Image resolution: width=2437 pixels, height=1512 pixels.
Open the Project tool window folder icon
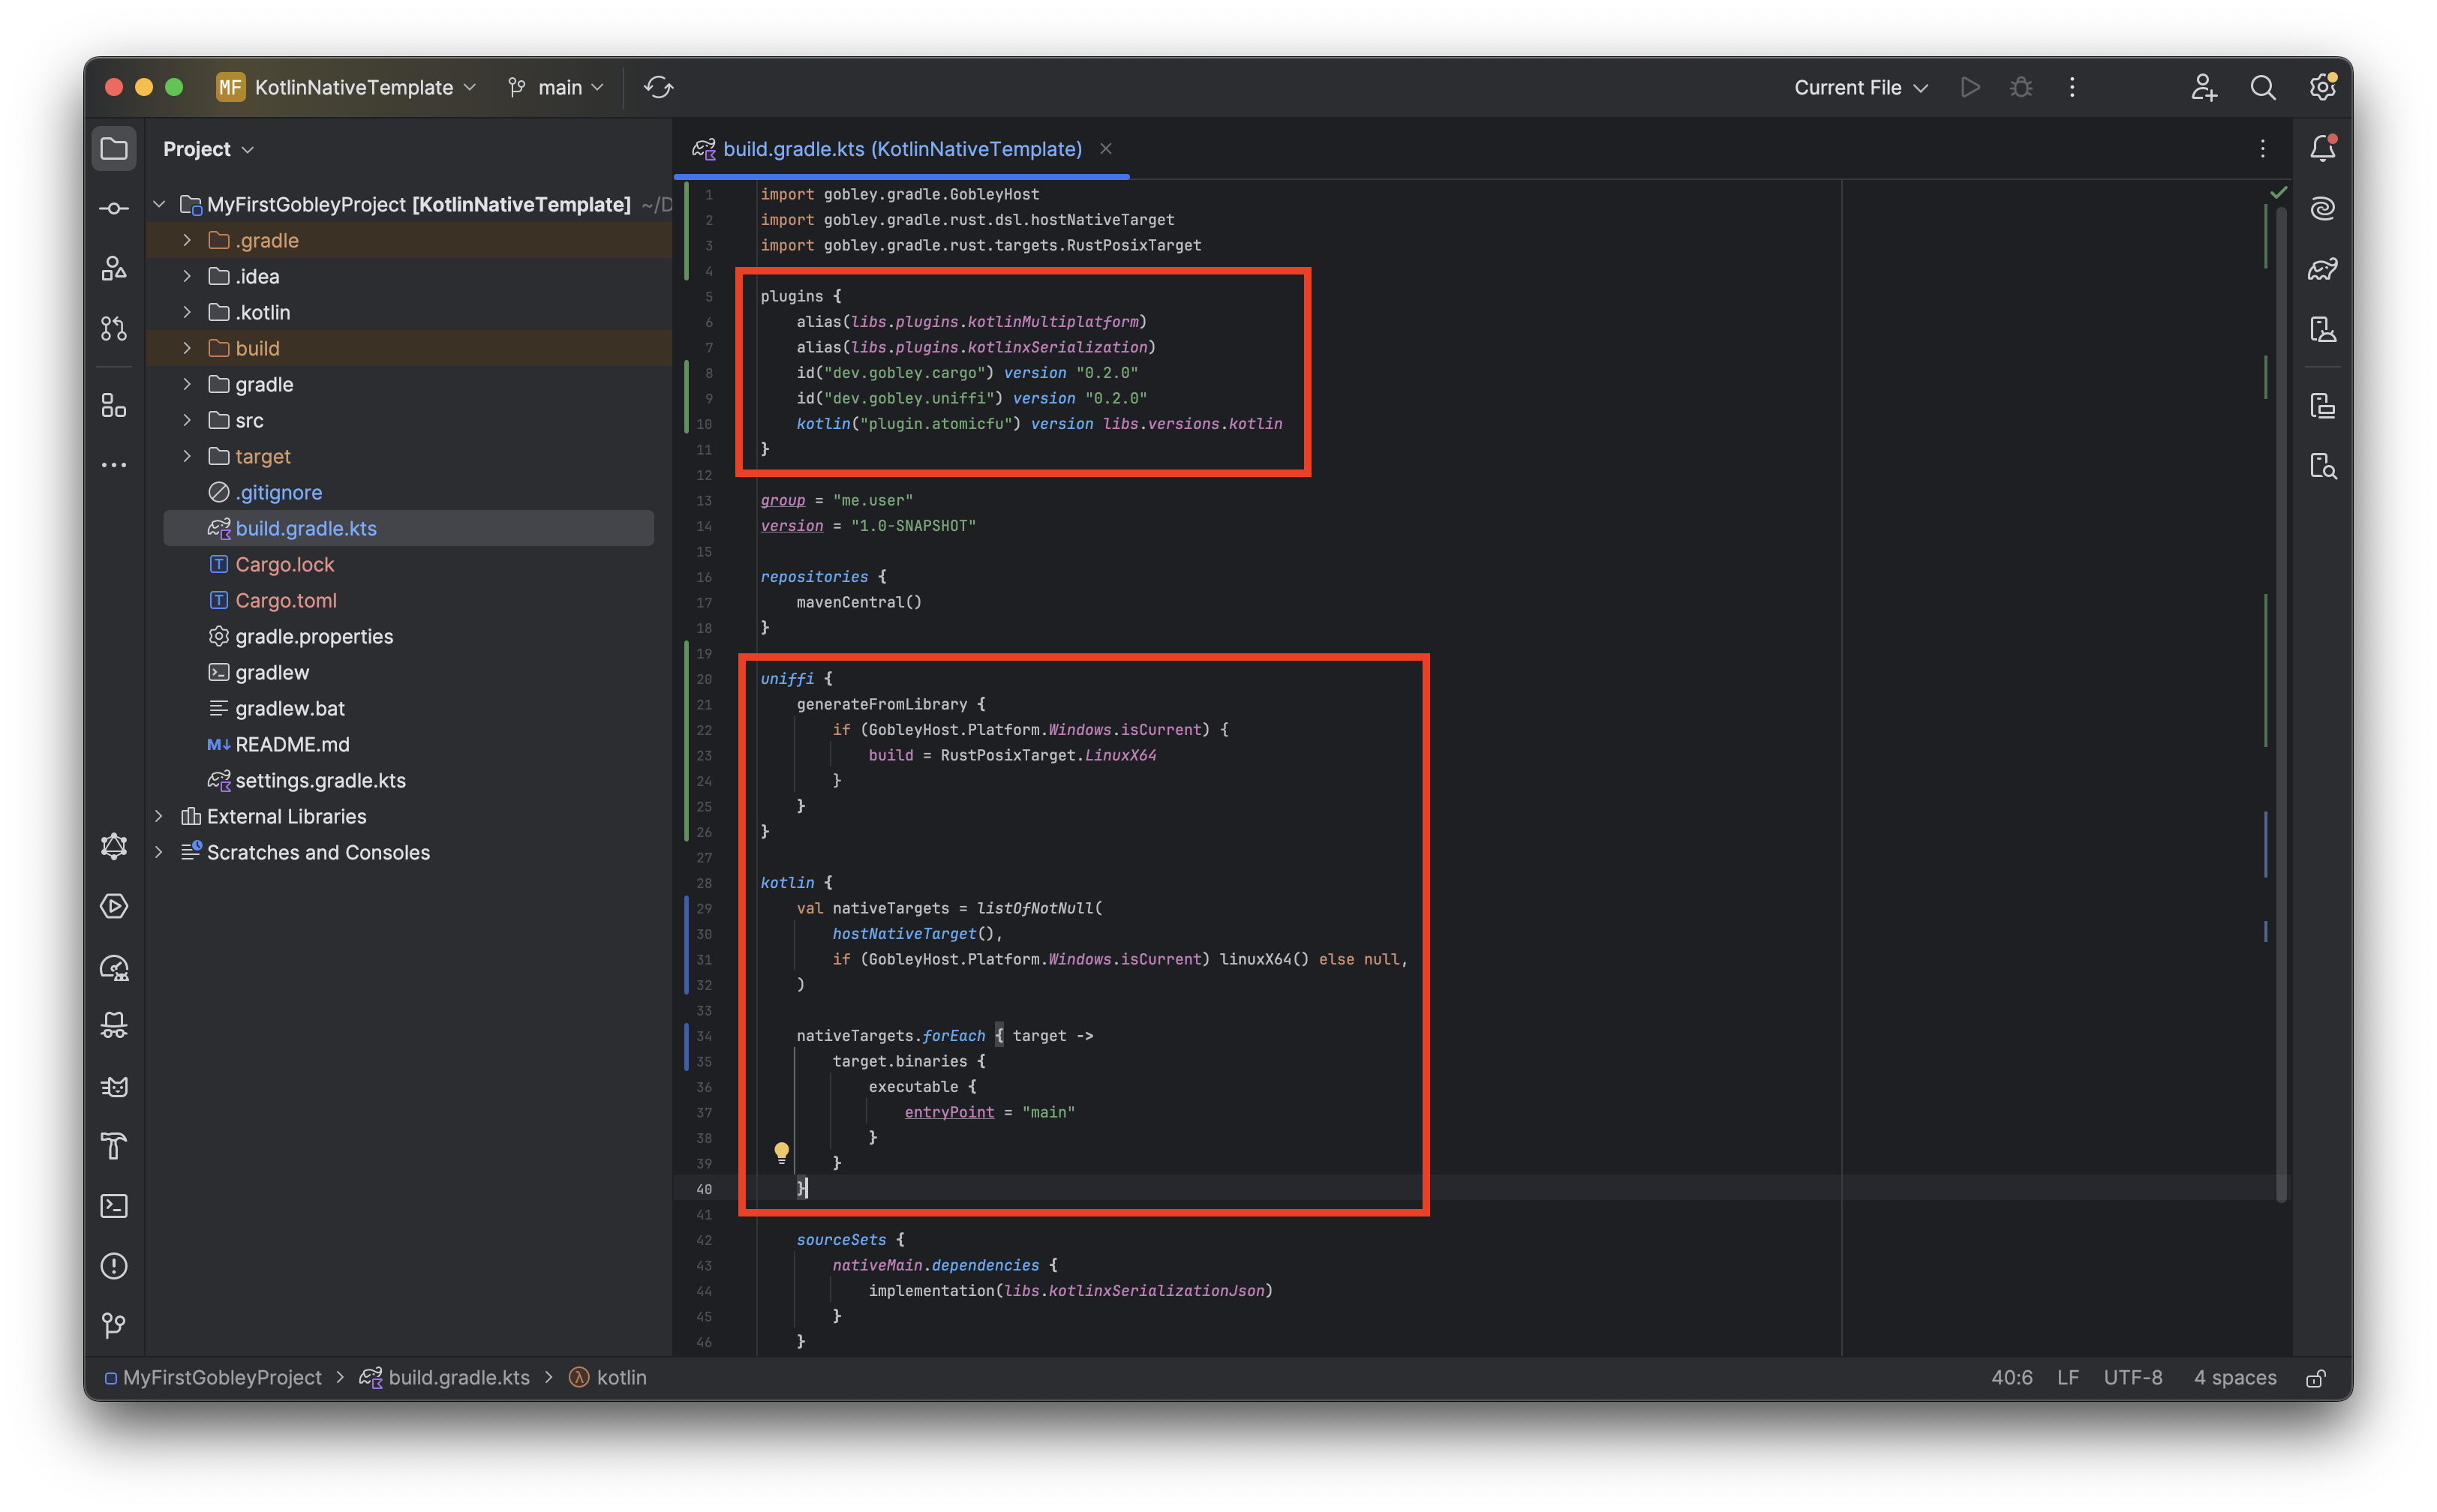point(114,149)
